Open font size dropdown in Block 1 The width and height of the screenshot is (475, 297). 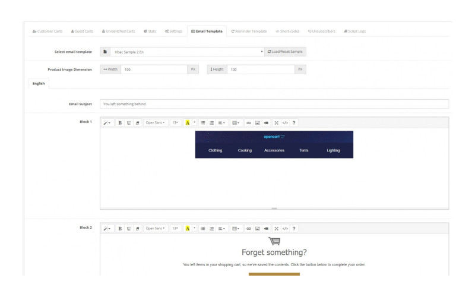pyautogui.click(x=176, y=123)
